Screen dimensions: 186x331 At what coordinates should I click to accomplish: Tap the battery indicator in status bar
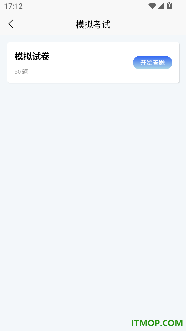[x=169, y=6]
